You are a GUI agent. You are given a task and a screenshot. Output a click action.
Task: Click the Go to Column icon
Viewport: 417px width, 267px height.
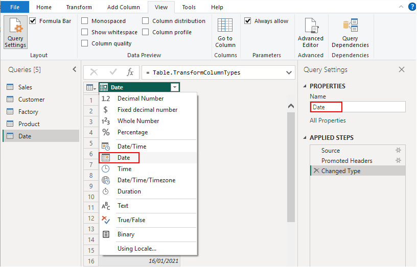pyautogui.click(x=225, y=25)
